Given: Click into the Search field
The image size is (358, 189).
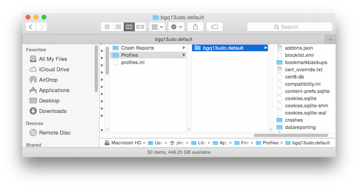Looking at the screenshot, I should [290, 27].
